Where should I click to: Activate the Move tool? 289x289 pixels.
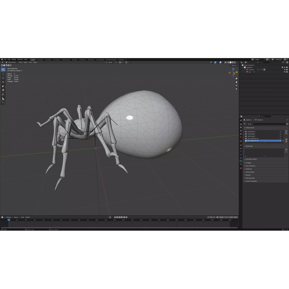point(3,78)
